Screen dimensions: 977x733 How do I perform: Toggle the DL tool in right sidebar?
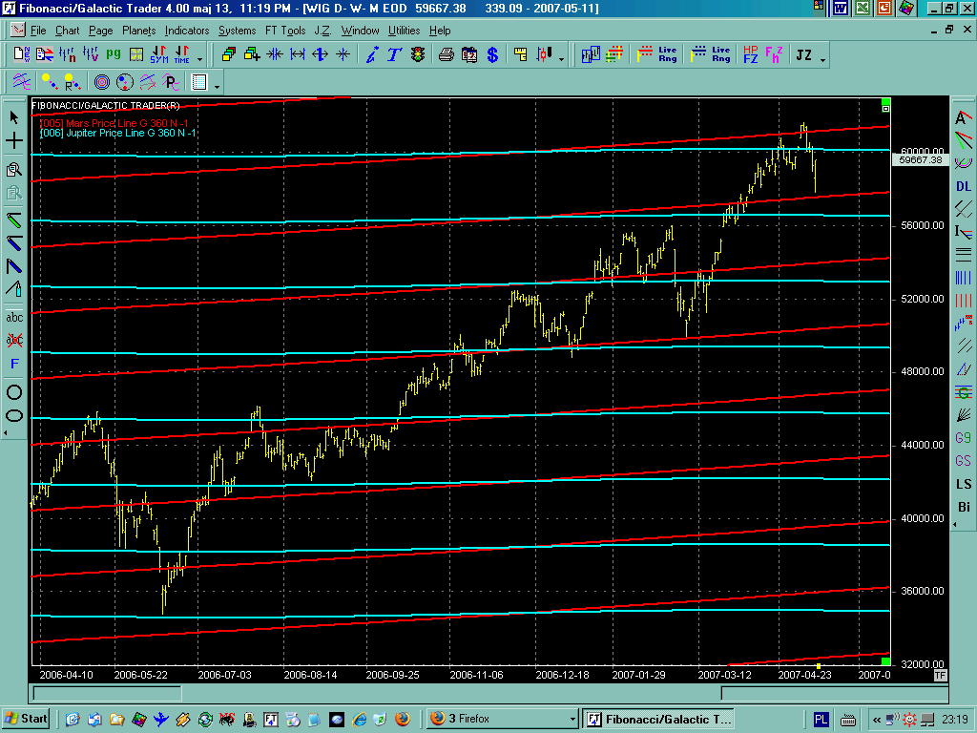click(x=964, y=186)
